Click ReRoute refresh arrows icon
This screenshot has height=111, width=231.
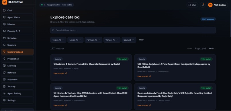tap(4, 73)
